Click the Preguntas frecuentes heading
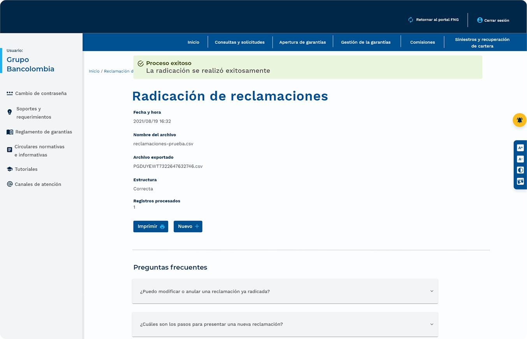Screen dimensions: 527x339 coord(170,267)
